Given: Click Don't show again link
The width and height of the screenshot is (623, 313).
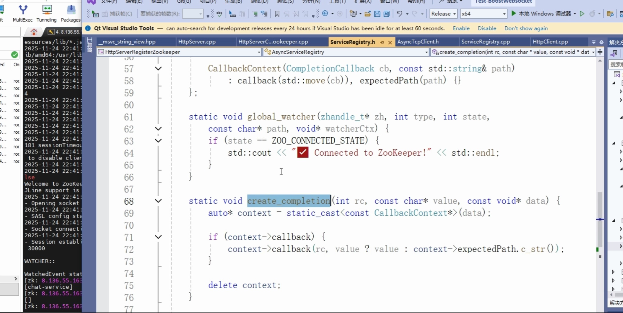Looking at the screenshot, I should tap(526, 28).
